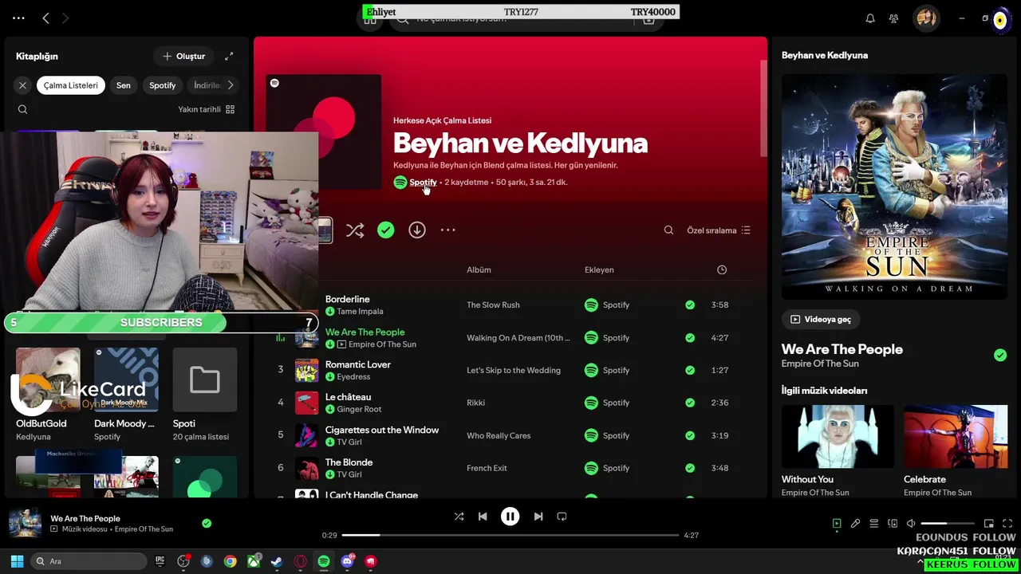The height and width of the screenshot is (574, 1021).
Task: Toggle saved checkmark for Romantic Lover
Action: 690,370
